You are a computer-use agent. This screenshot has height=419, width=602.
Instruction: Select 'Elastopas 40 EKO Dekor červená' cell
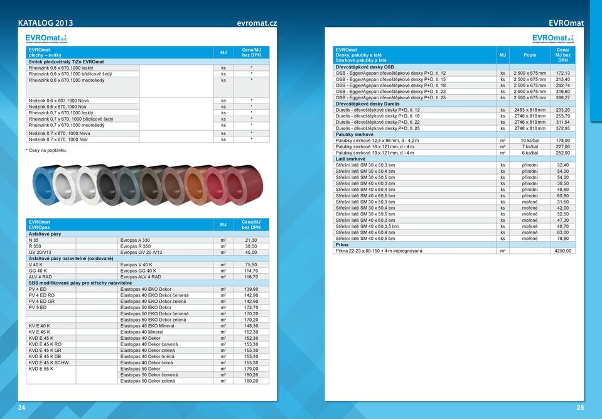[166, 295]
